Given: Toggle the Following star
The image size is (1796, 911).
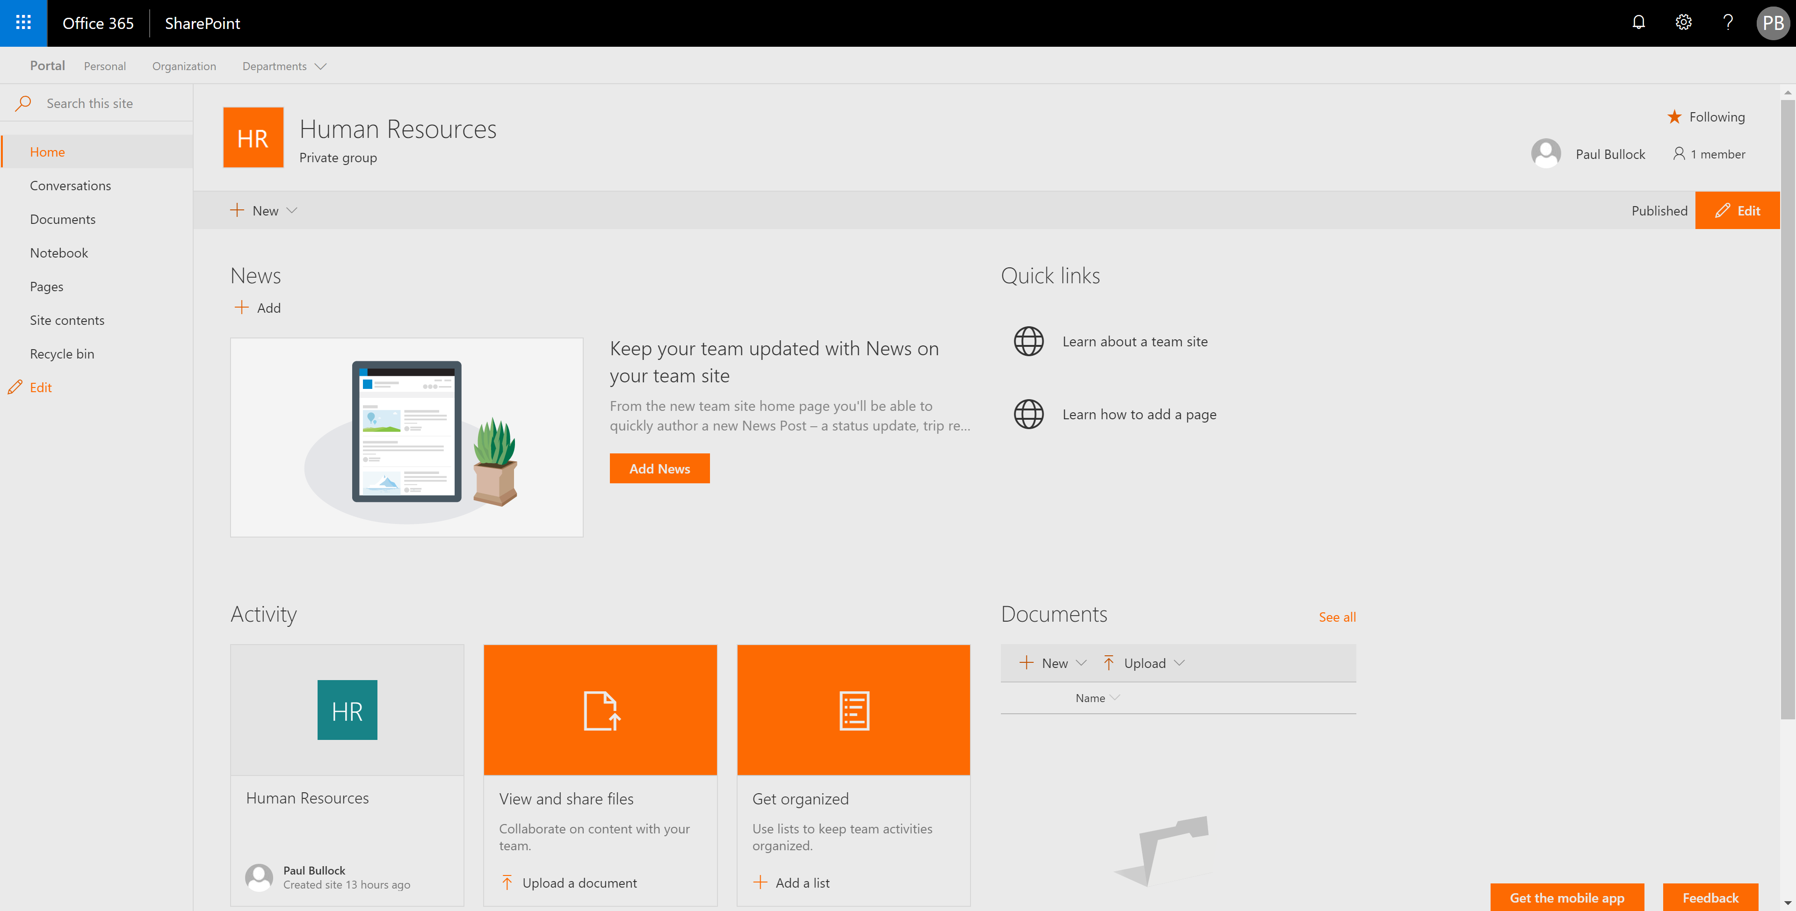Looking at the screenshot, I should pos(1674,117).
